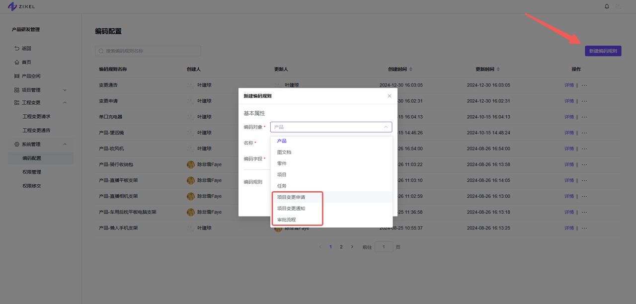Choose 图文档 in dropdown list
636x304 pixels.
[331, 152]
